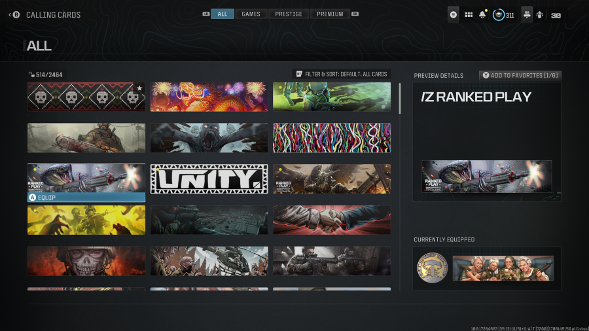The height and width of the screenshot is (331, 589).
Task: Open Filter & Sort options
Action: coord(342,74)
